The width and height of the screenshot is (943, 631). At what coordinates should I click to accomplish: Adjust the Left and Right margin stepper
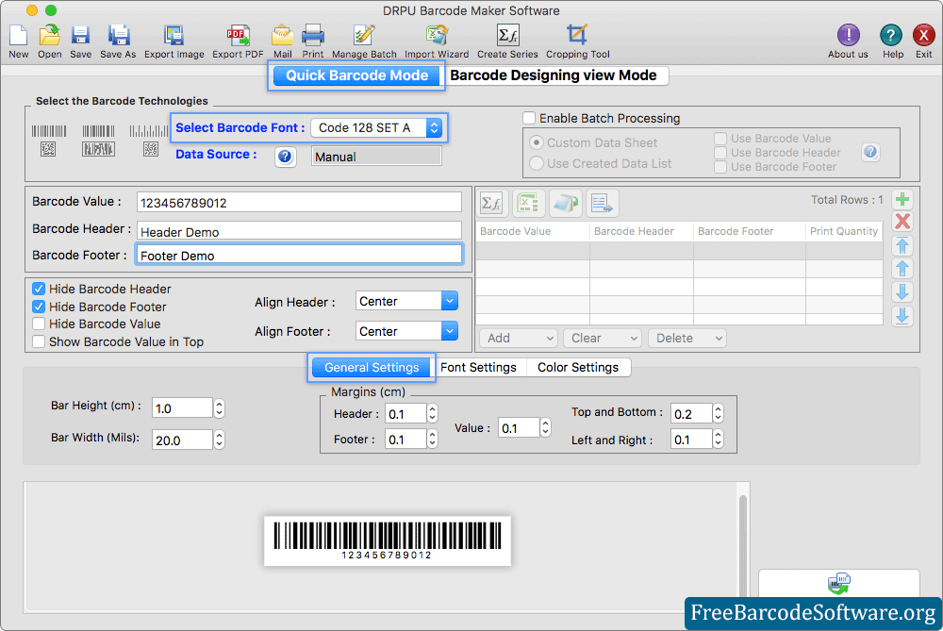pos(718,440)
